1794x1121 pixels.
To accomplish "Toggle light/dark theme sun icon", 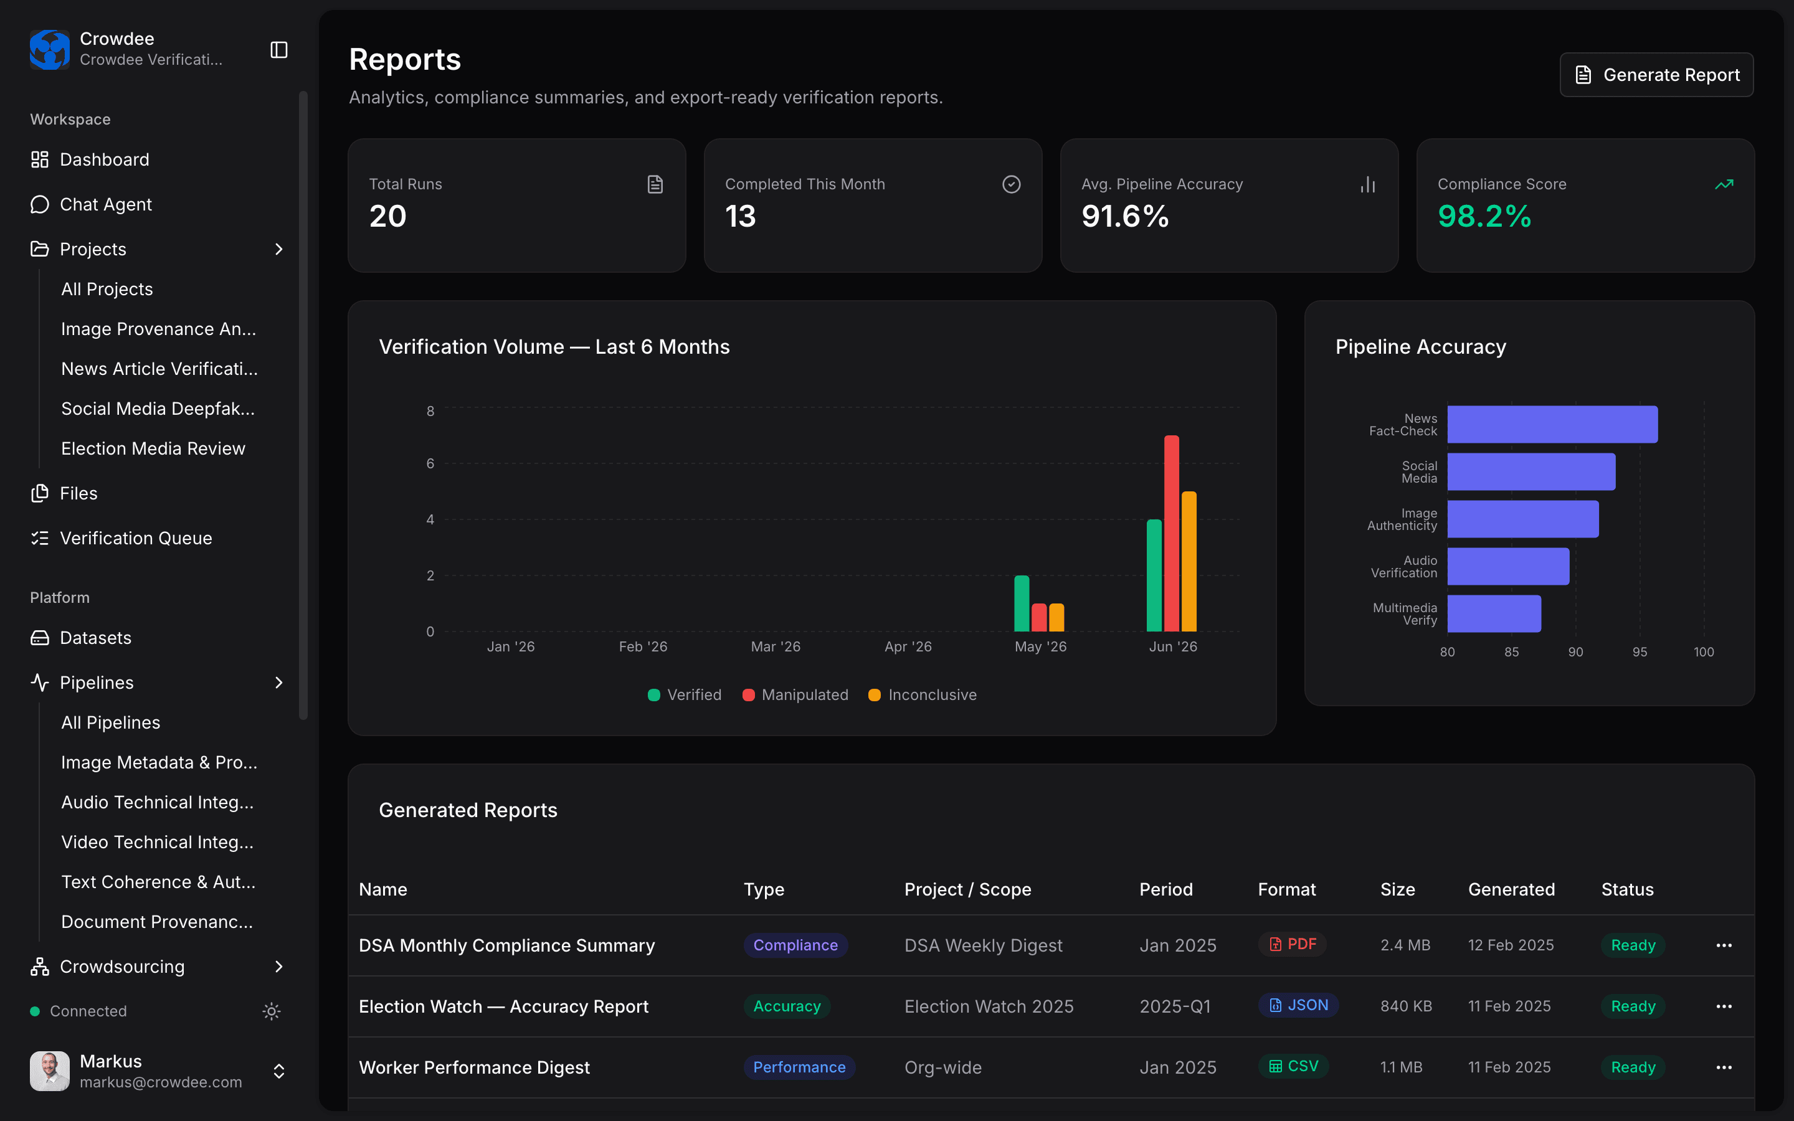I will pyautogui.click(x=272, y=1011).
